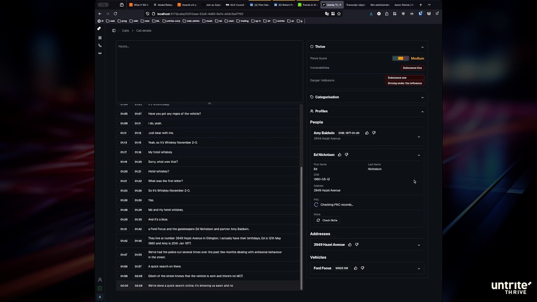This screenshot has width=537, height=302.
Task: Click the Untrite logo in sidebar
Action: (99, 29)
